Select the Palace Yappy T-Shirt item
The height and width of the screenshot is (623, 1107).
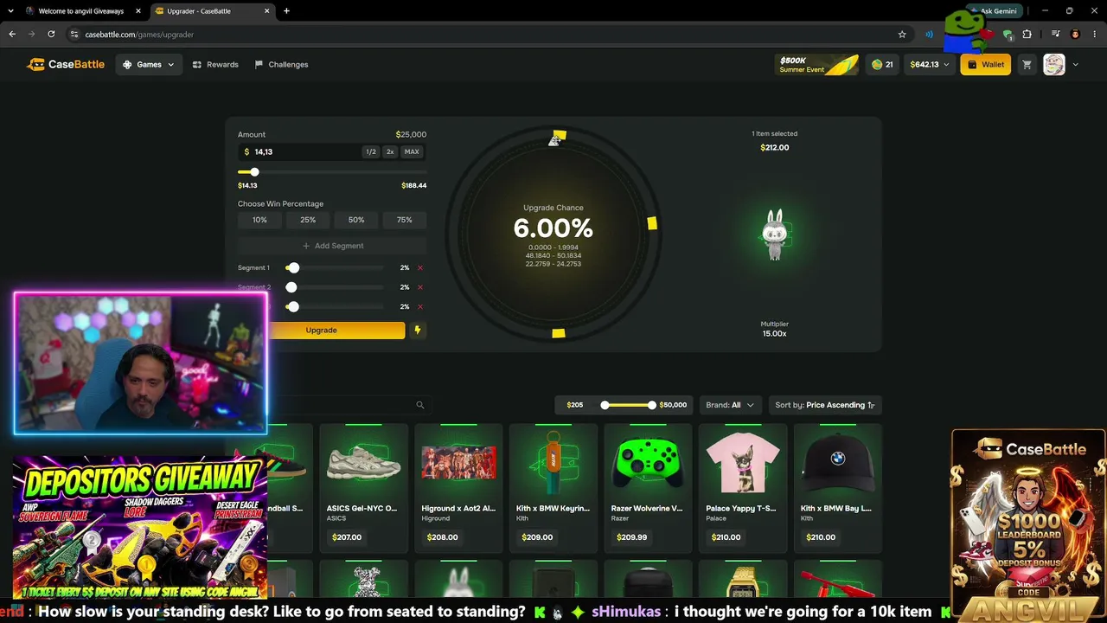743,488
